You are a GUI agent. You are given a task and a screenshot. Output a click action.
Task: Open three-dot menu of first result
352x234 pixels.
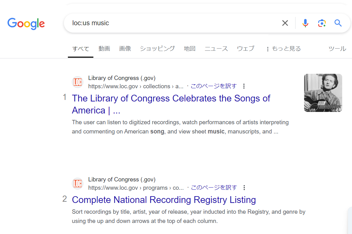click(x=244, y=86)
